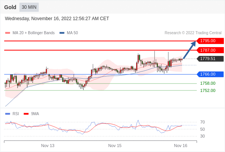Click the date and time stamp text

pos(57,19)
